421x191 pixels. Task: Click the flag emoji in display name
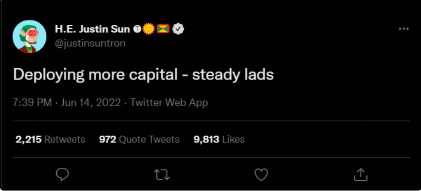(x=163, y=29)
